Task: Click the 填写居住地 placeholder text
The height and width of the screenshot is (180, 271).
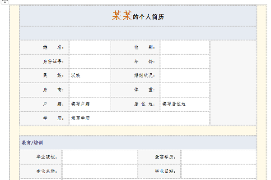Action: point(174,104)
